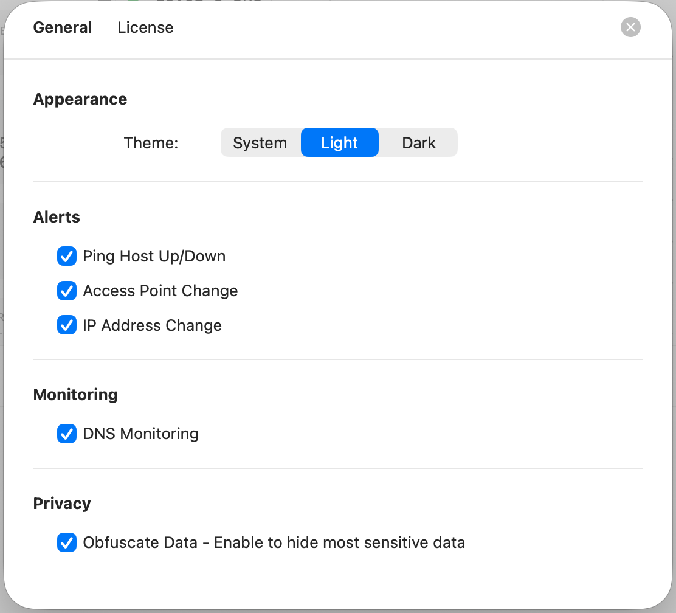Select the General tab

pos(63,27)
